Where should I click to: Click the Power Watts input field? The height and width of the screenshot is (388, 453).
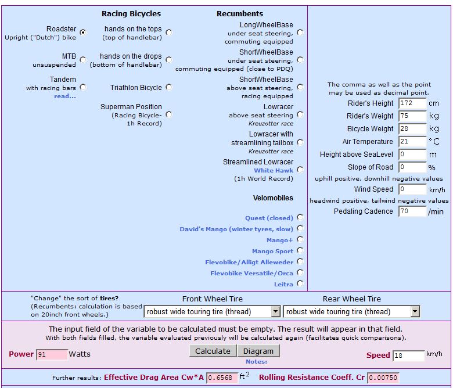click(x=52, y=354)
